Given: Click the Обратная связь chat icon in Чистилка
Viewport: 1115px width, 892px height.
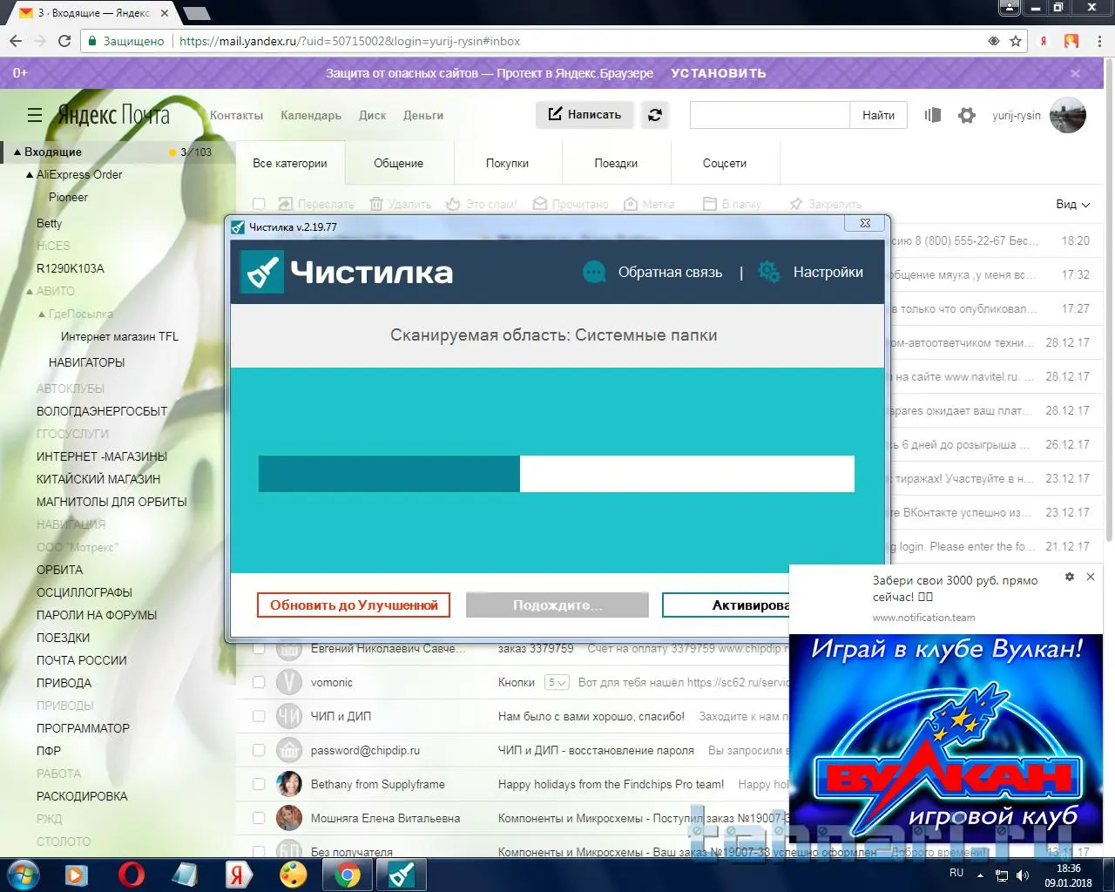Looking at the screenshot, I should (594, 272).
